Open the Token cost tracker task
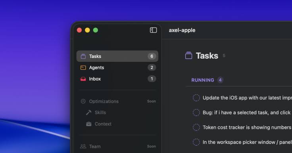This screenshot has width=292, height=153. [x=247, y=127]
